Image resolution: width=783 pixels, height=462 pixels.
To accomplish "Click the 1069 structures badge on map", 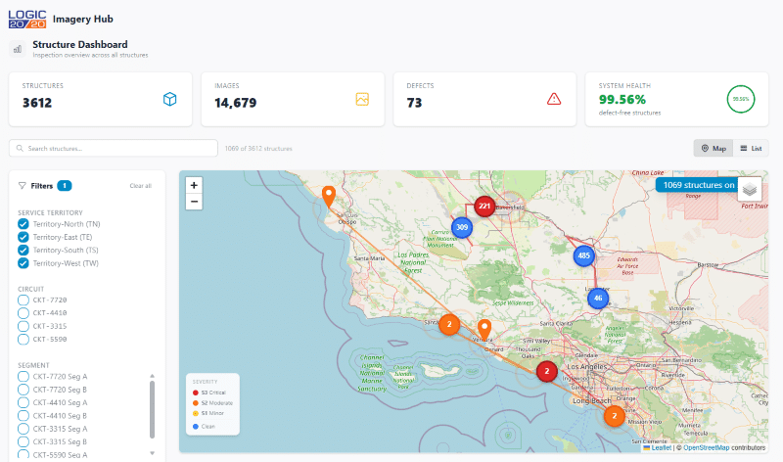I will pyautogui.click(x=697, y=185).
